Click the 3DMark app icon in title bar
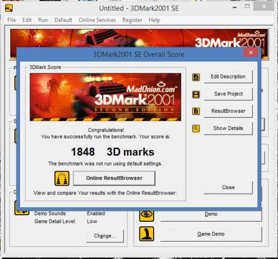This screenshot has width=278, height=259. pyautogui.click(x=9, y=8)
